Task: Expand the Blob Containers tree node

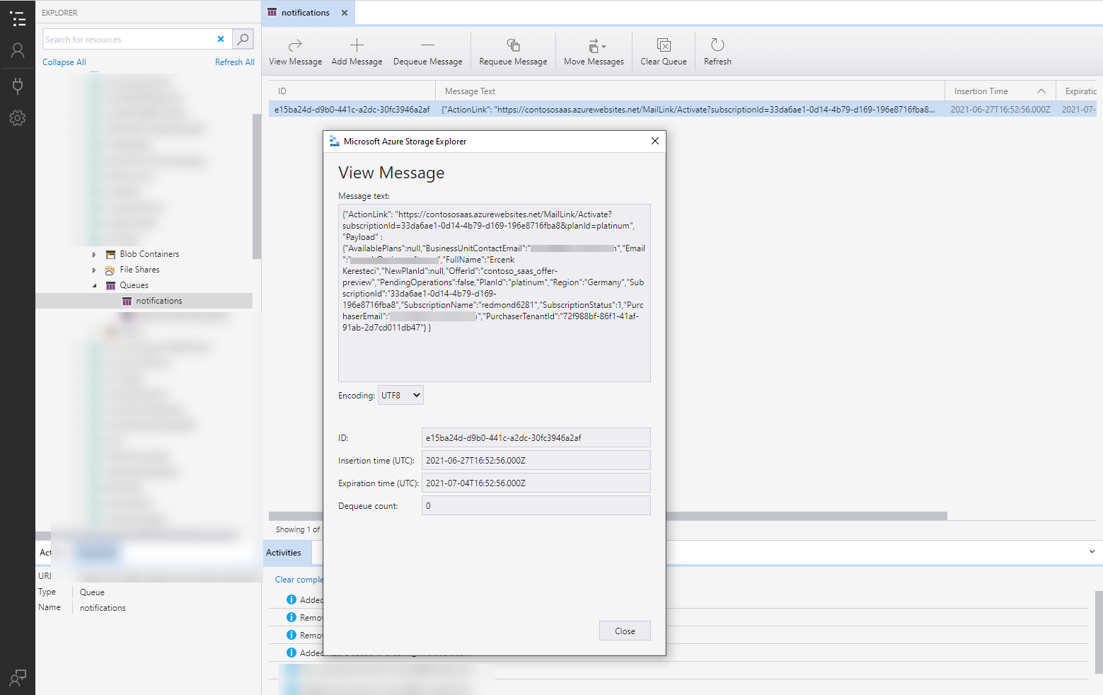Action: point(94,254)
